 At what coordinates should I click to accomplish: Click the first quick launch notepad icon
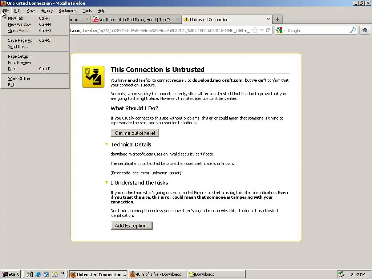point(30,275)
